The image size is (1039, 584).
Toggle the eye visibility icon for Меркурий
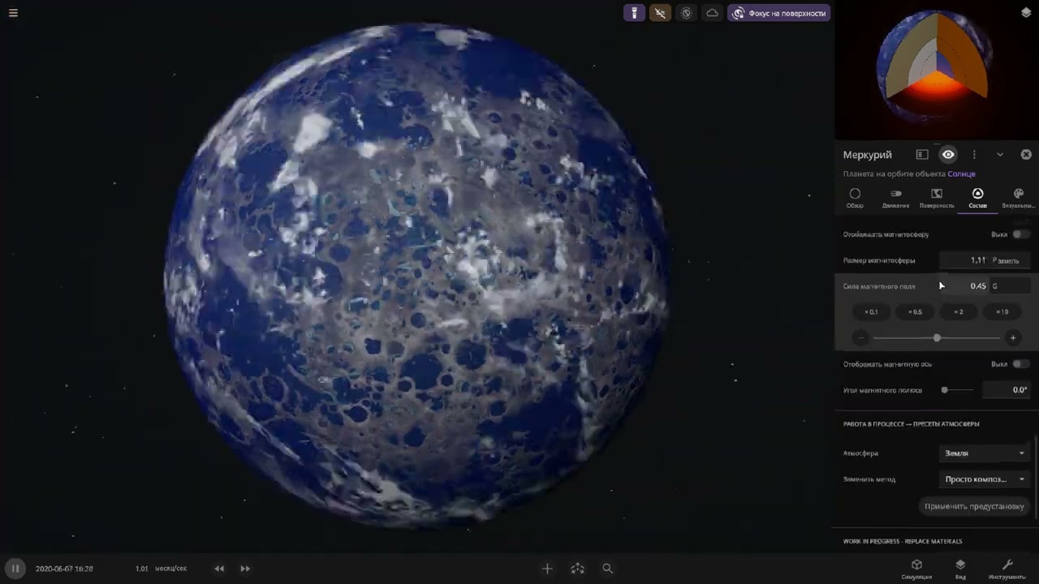[948, 154]
